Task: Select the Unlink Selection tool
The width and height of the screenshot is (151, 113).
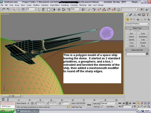Action: (18, 10)
